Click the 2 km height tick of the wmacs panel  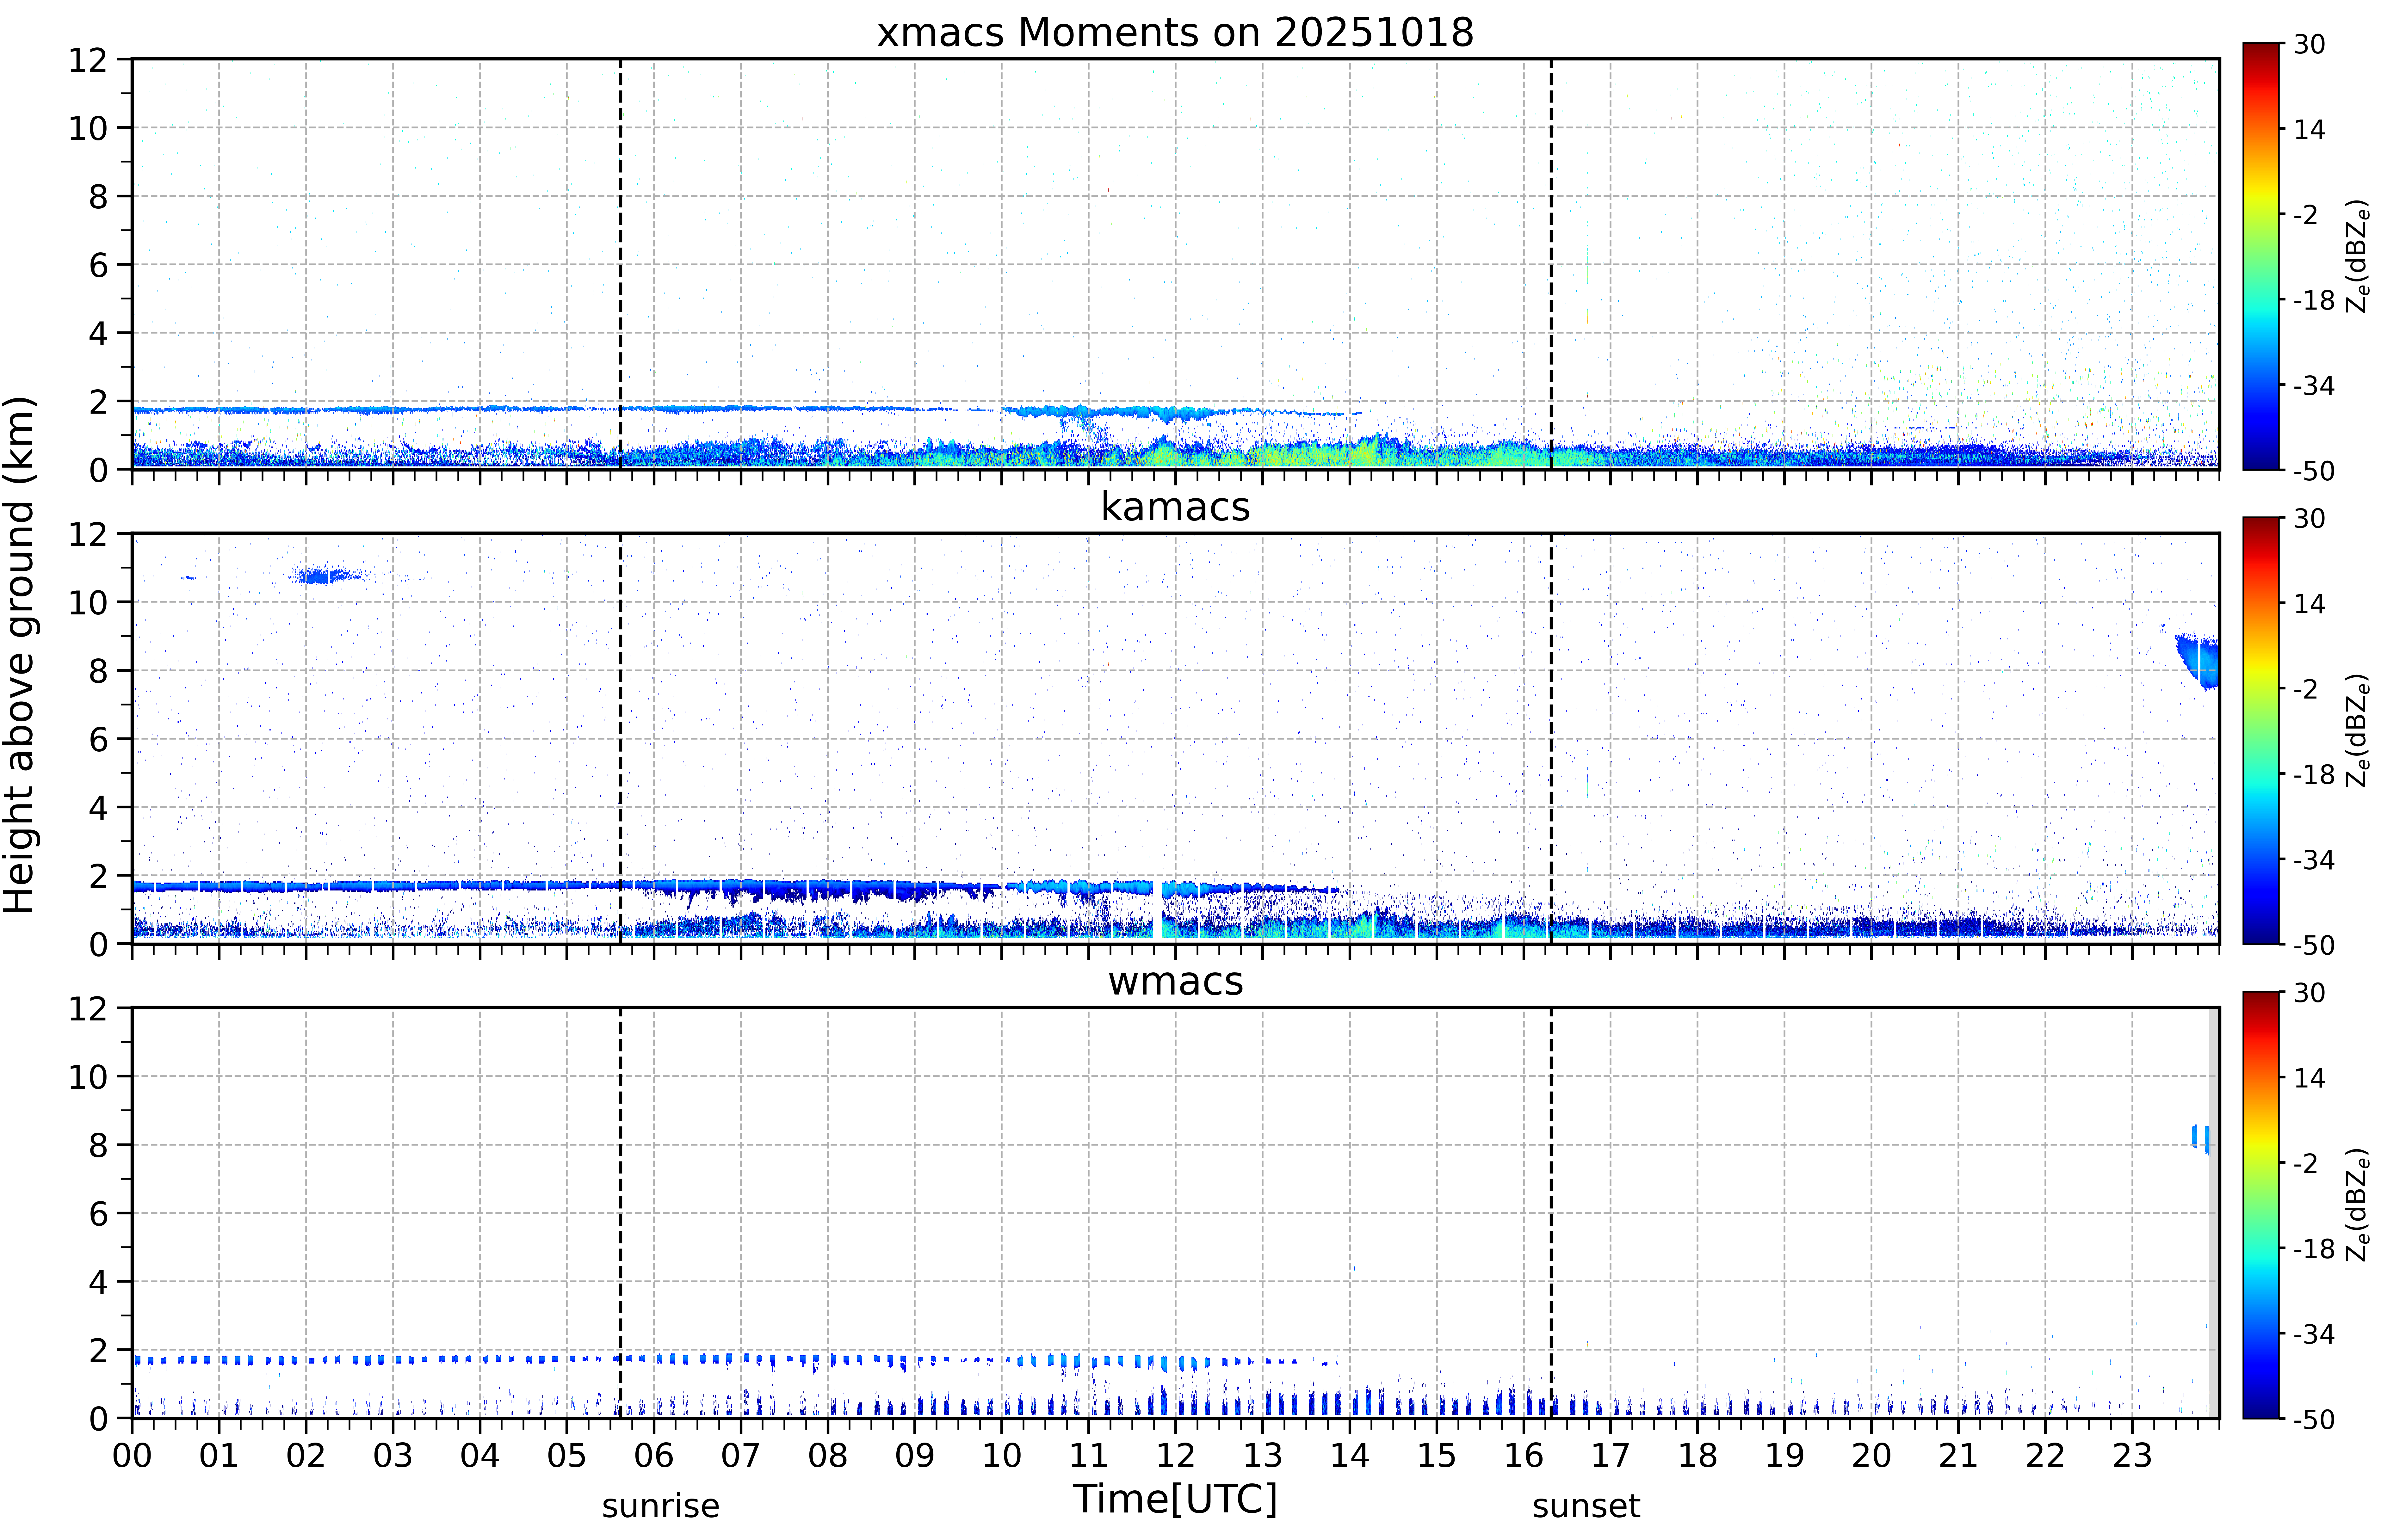(x=98, y=1350)
